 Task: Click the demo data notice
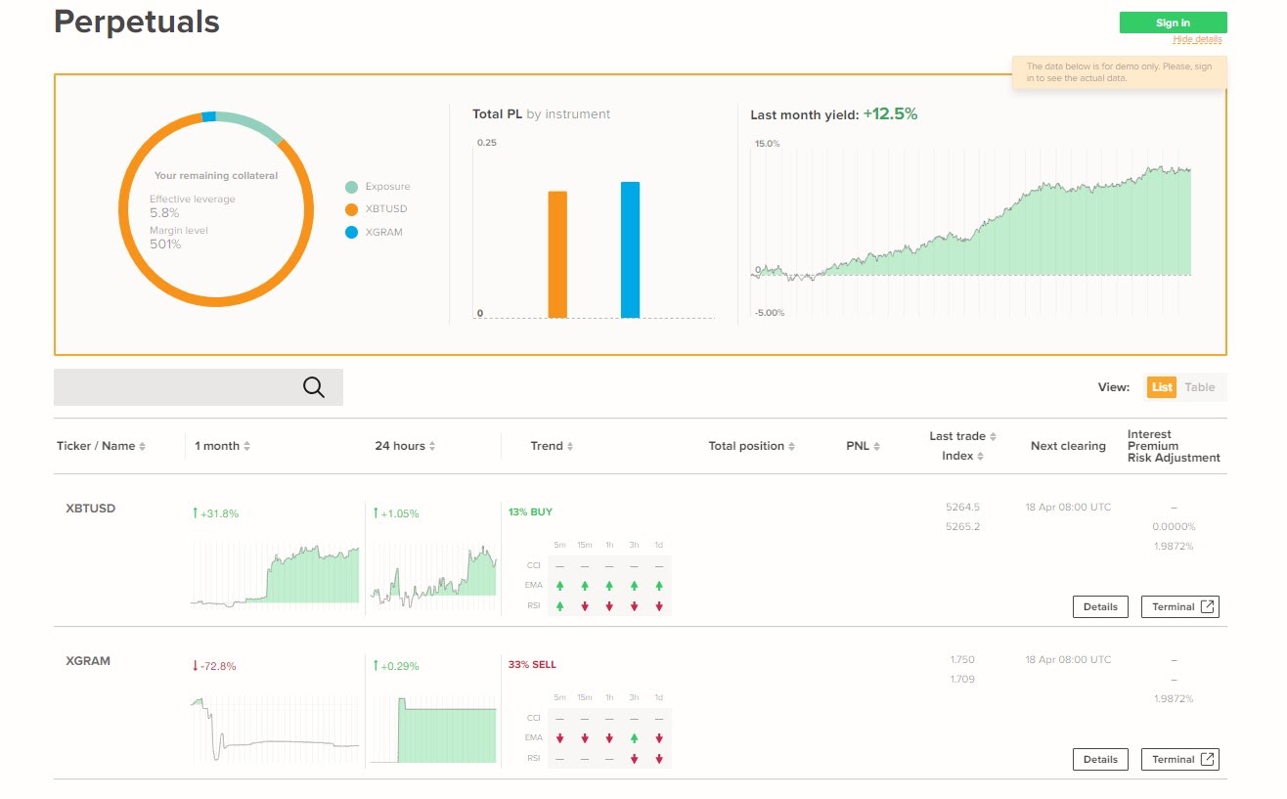pos(1119,72)
